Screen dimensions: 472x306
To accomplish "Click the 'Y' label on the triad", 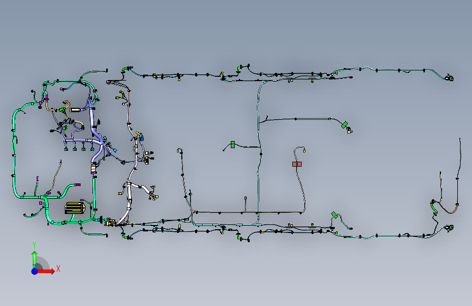I will [34, 245].
